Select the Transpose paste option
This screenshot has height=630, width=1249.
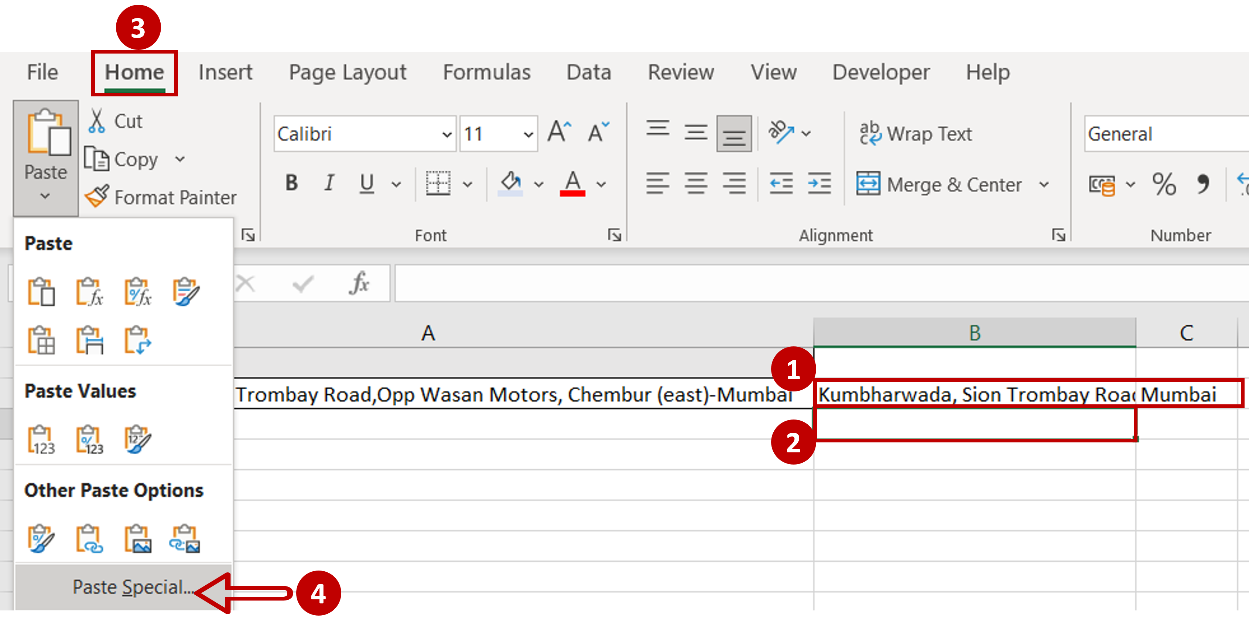[138, 339]
